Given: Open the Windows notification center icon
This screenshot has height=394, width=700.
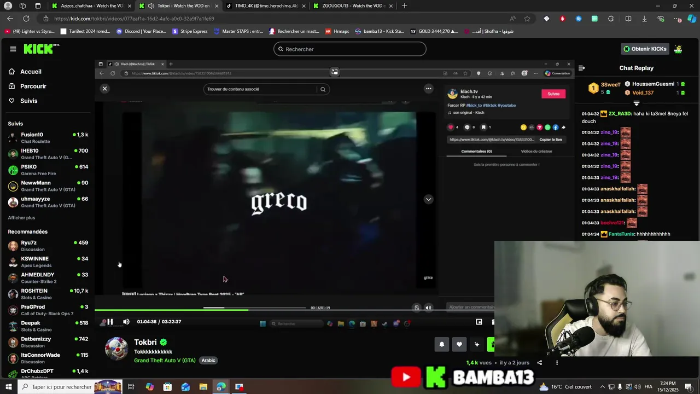Looking at the screenshot, I should [689, 387].
